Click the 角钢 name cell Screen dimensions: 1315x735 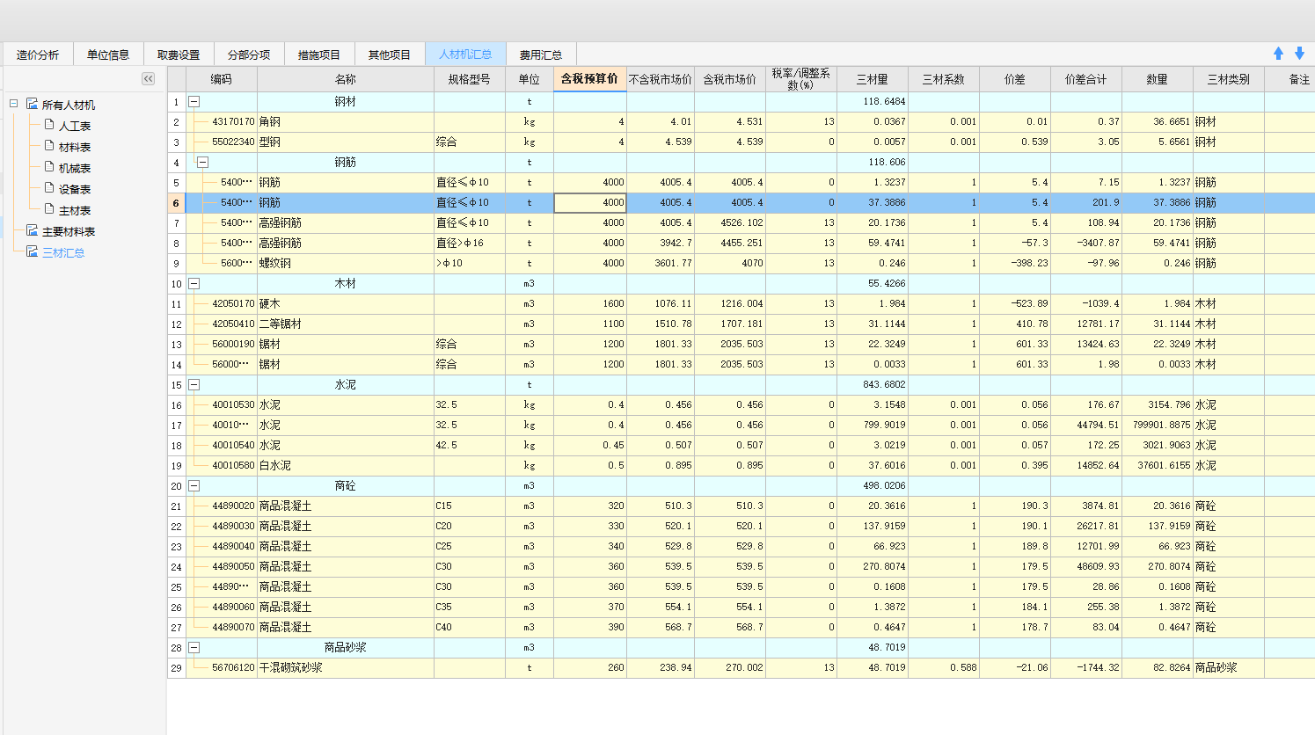coord(346,122)
